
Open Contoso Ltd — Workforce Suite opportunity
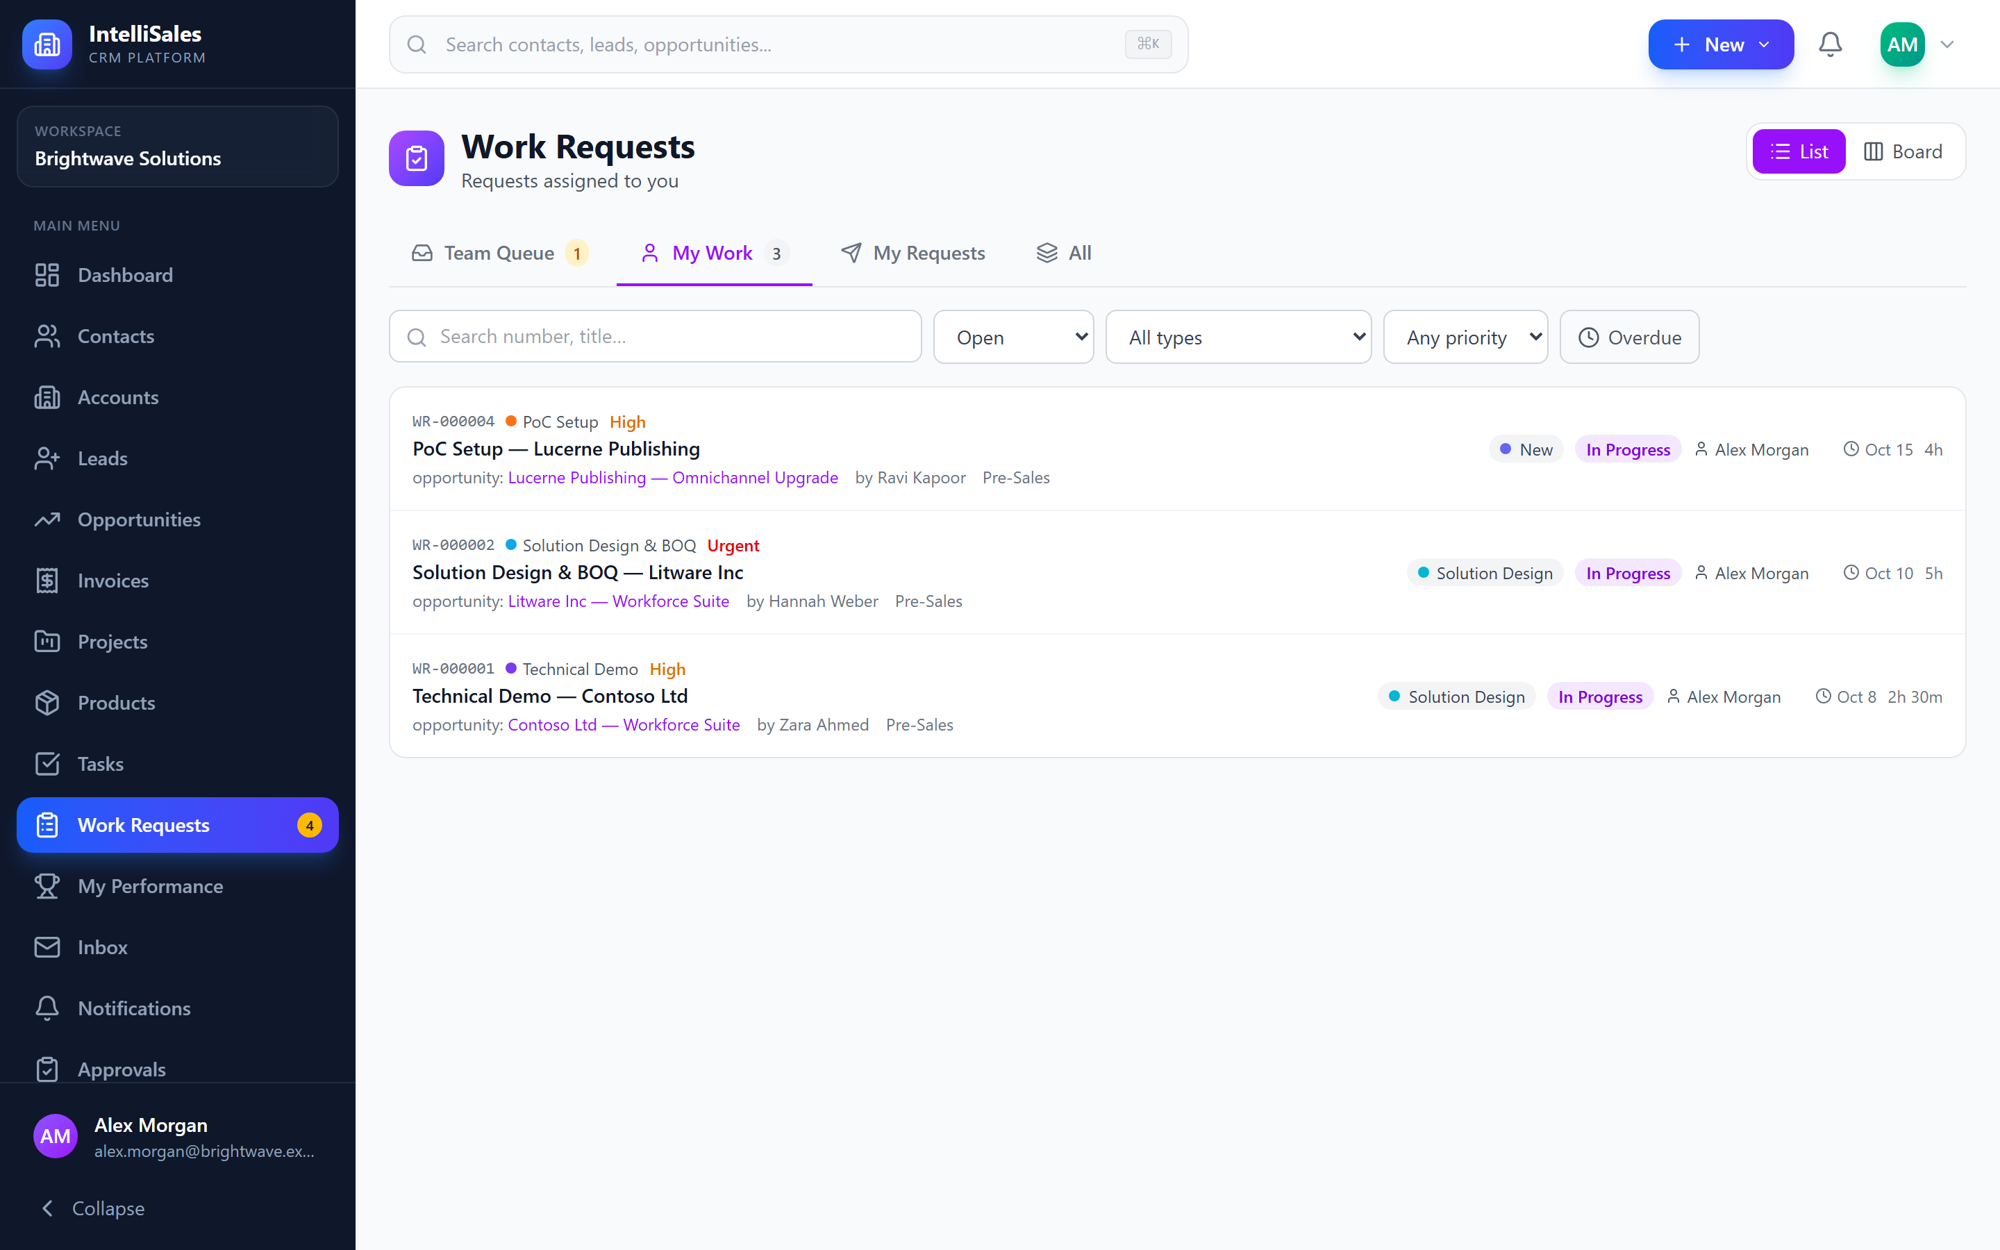click(624, 724)
